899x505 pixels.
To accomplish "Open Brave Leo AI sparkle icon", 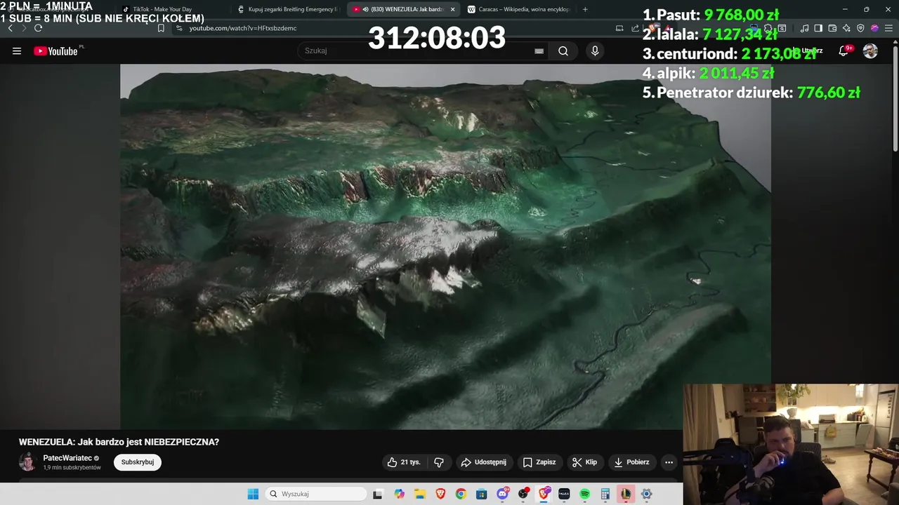I will [x=846, y=28].
